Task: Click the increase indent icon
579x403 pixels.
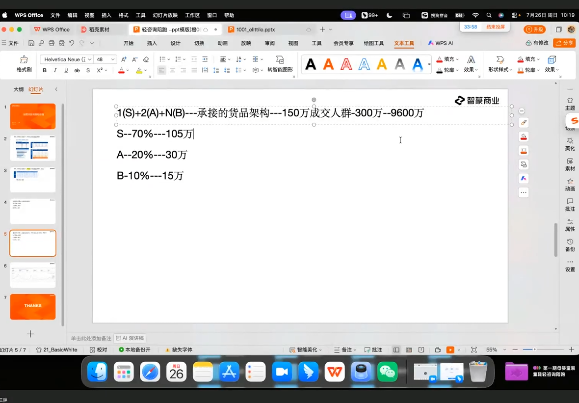Action: coord(205,59)
